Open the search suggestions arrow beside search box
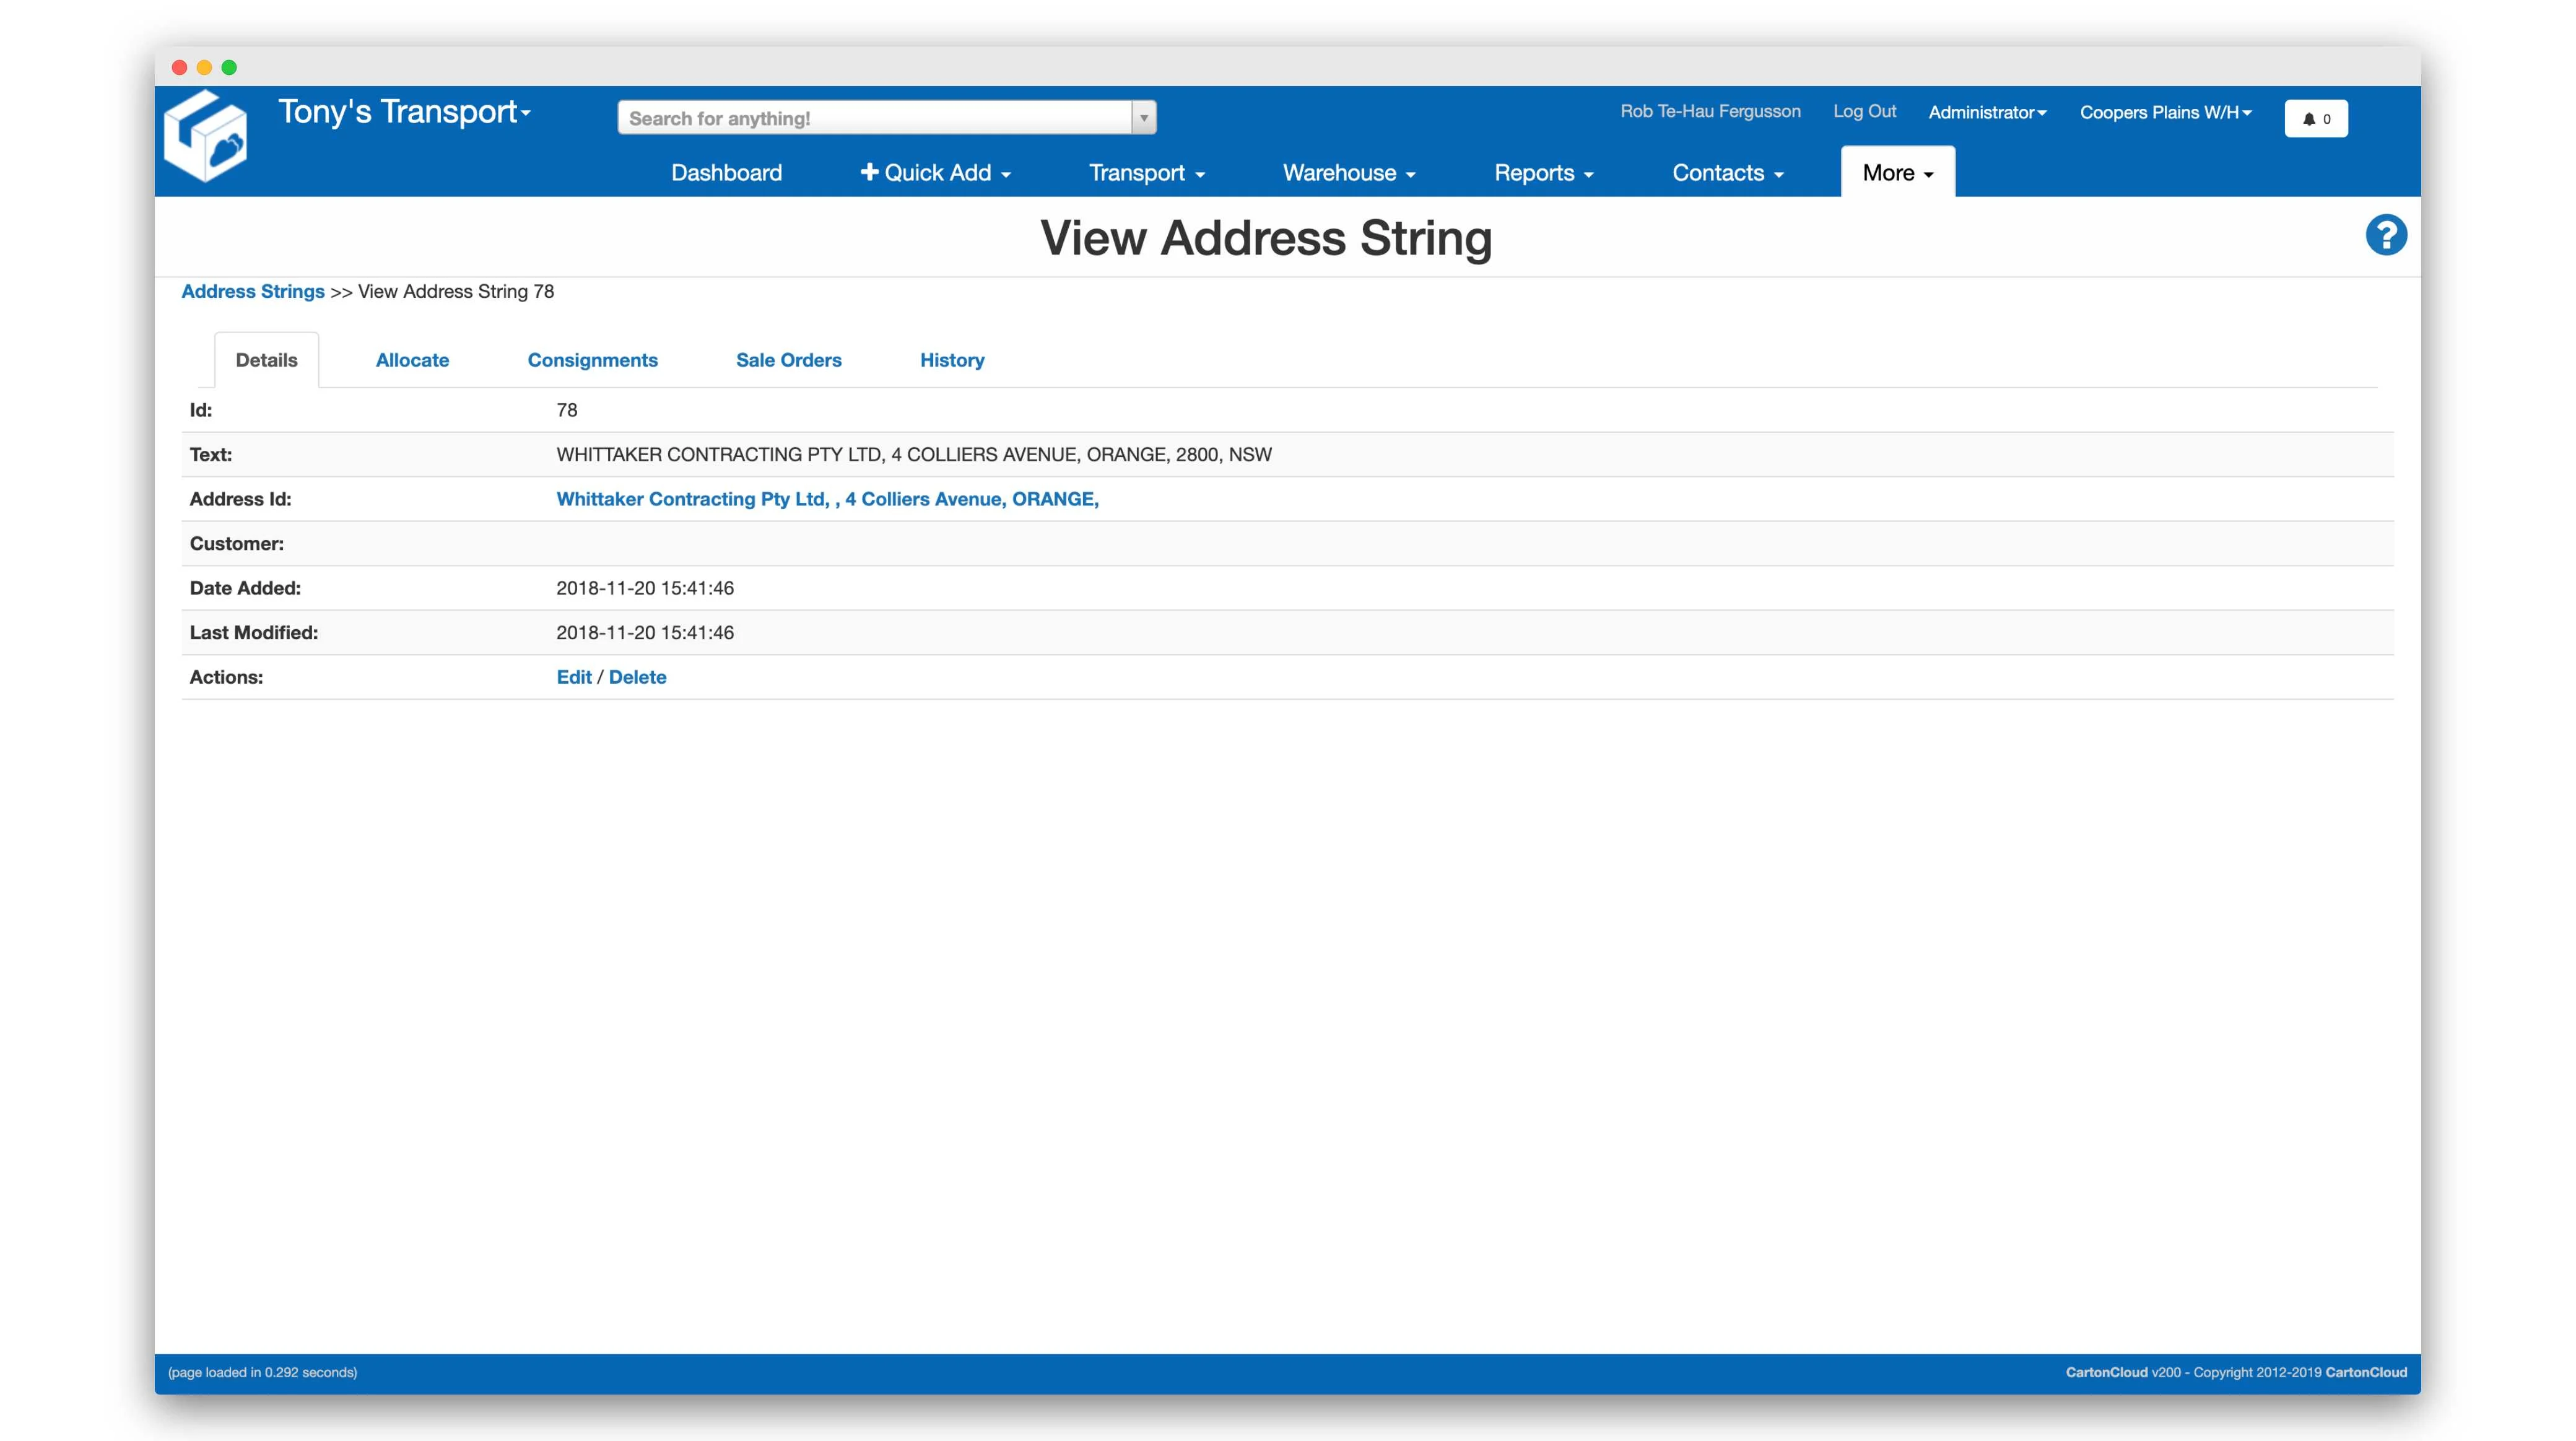The width and height of the screenshot is (2576, 1441). click(x=1143, y=117)
